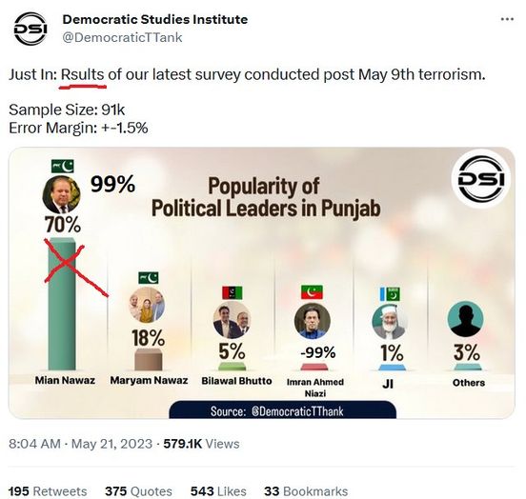Viewport: 526px width, 499px height.
Task: Click the DSI logo in chart corner
Action: pyautogui.click(x=481, y=179)
